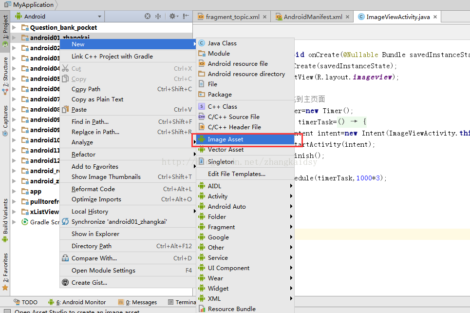
Task: Expand the Fragment submenu arrow
Action: (x=291, y=227)
